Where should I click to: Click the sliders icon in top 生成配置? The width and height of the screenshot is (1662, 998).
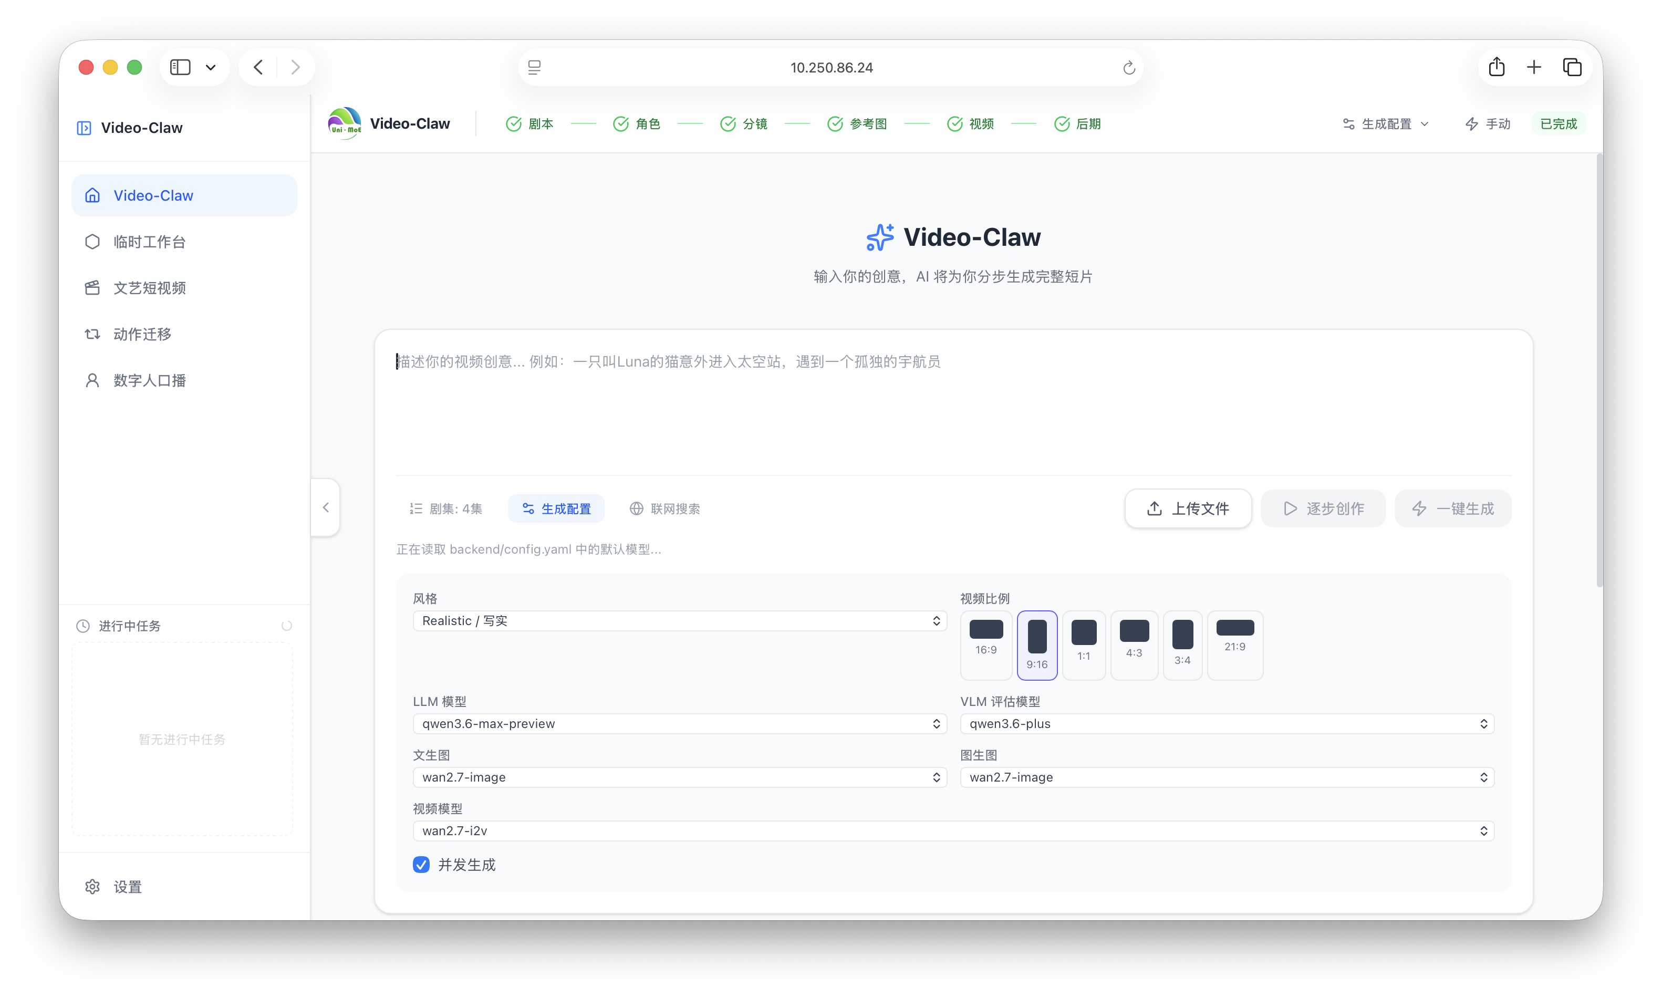click(x=1349, y=124)
